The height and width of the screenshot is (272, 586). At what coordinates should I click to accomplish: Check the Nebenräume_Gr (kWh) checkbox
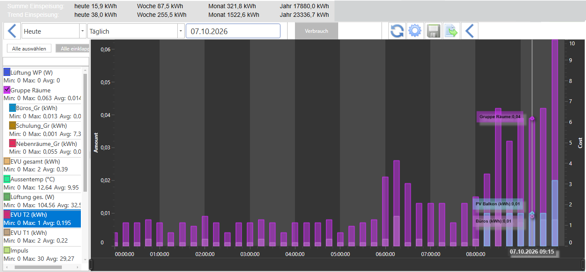13,143
